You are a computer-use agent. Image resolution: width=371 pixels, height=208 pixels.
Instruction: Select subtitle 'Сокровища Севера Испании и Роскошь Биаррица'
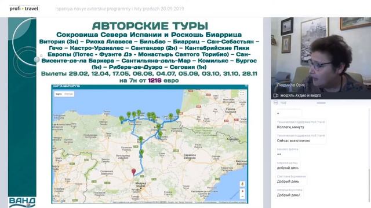point(149,35)
